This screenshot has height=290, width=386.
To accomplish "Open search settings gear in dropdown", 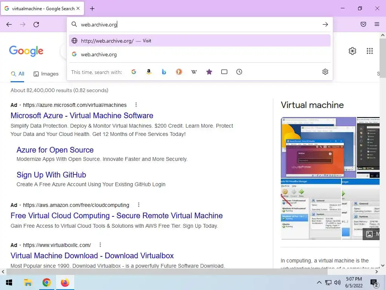I will [325, 72].
